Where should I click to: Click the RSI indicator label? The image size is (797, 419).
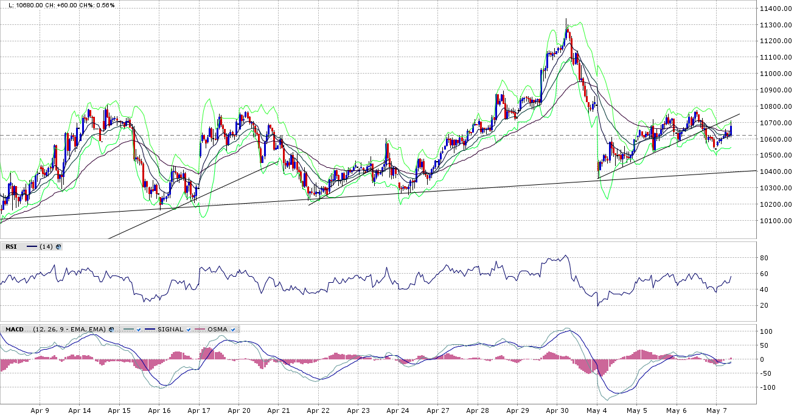coord(11,246)
